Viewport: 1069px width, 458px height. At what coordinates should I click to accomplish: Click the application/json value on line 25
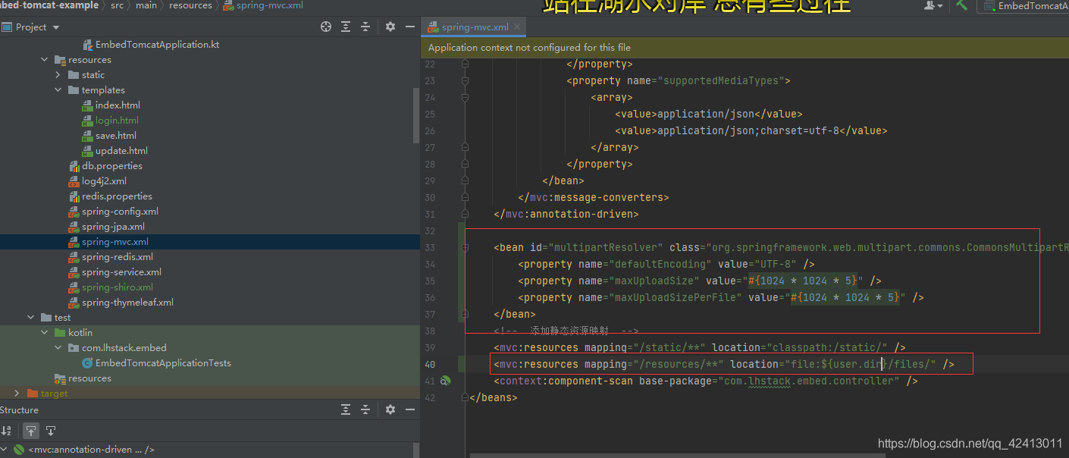coord(706,114)
